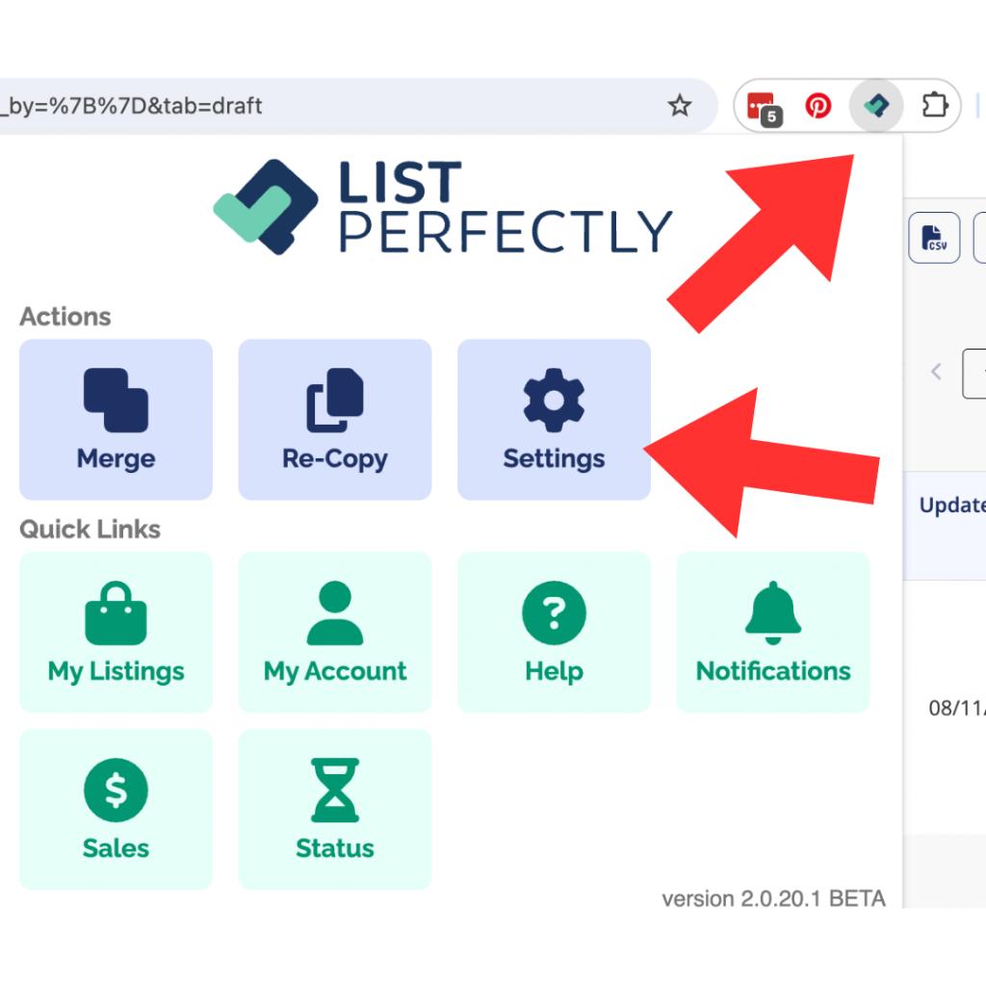Open the Merge action
The height and width of the screenshot is (986, 986).
(x=115, y=419)
